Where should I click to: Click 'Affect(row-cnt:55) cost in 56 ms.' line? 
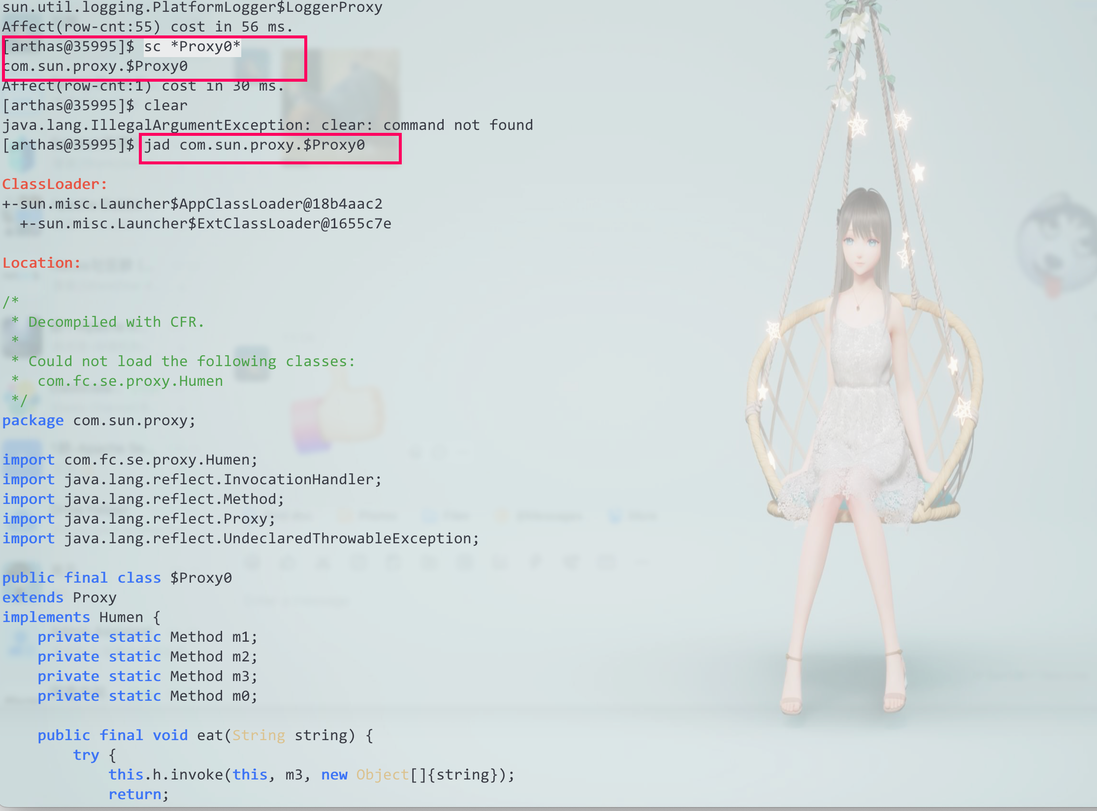pos(148,27)
